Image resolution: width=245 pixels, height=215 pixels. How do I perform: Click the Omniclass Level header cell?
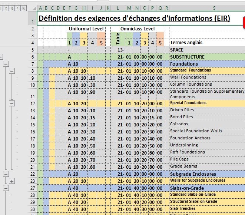(x=138, y=29)
